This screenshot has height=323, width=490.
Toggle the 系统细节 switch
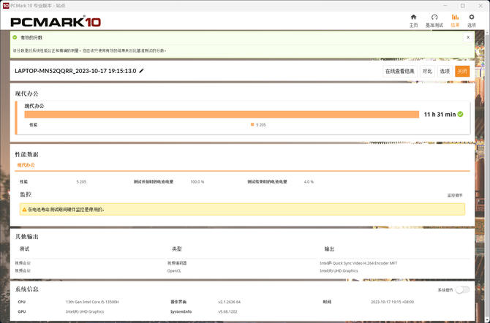pyautogui.click(x=462, y=290)
